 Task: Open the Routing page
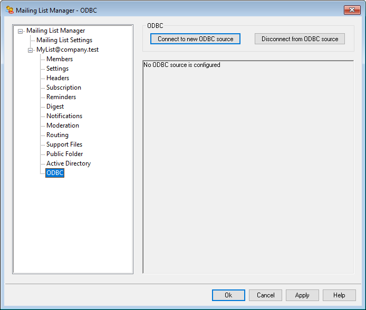pos(57,135)
